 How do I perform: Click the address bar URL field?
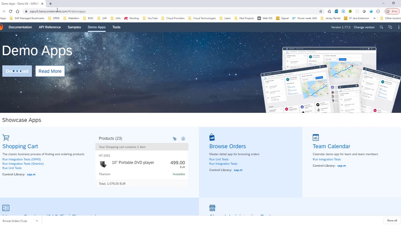tap(169, 11)
